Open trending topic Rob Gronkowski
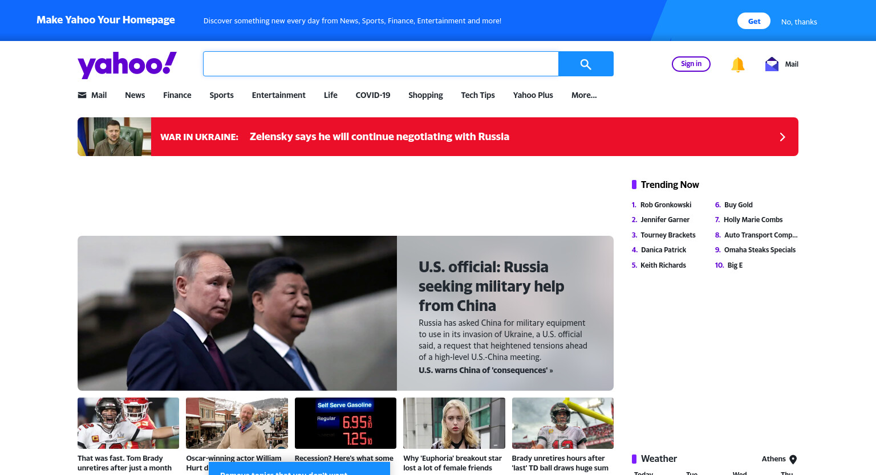The width and height of the screenshot is (876, 475). pos(666,205)
